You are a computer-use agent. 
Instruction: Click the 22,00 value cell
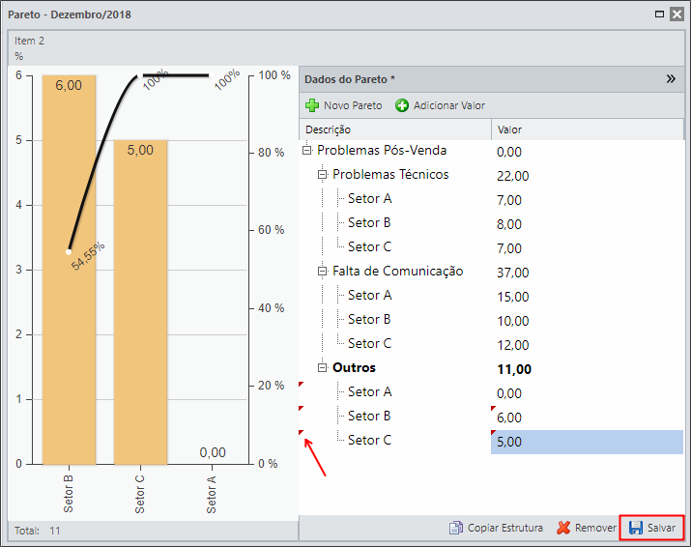pos(513,176)
